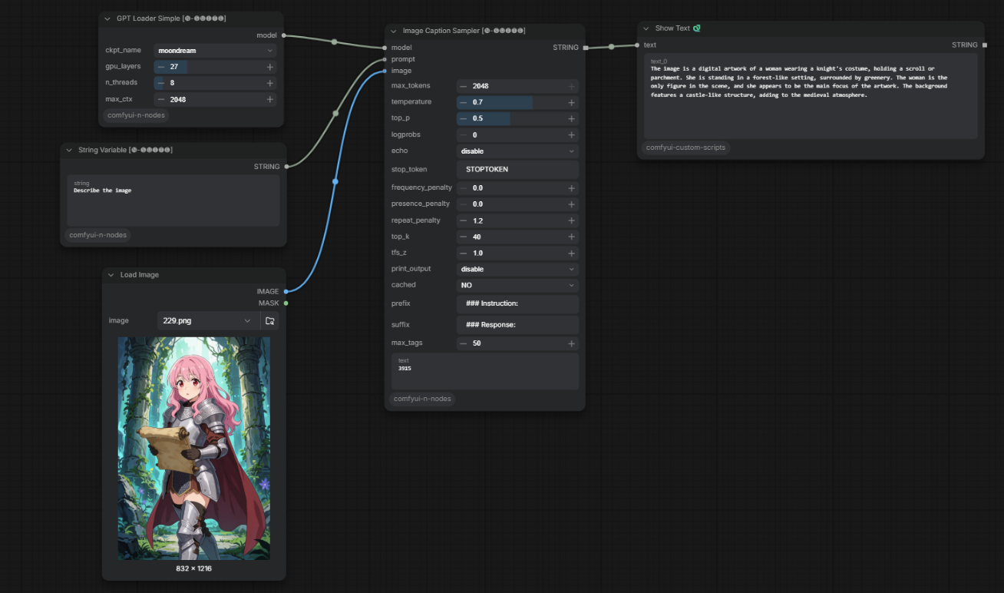Viewport: 1004px width, 593px height.
Task: Click the green badge icon on Show Text
Action: point(697,28)
